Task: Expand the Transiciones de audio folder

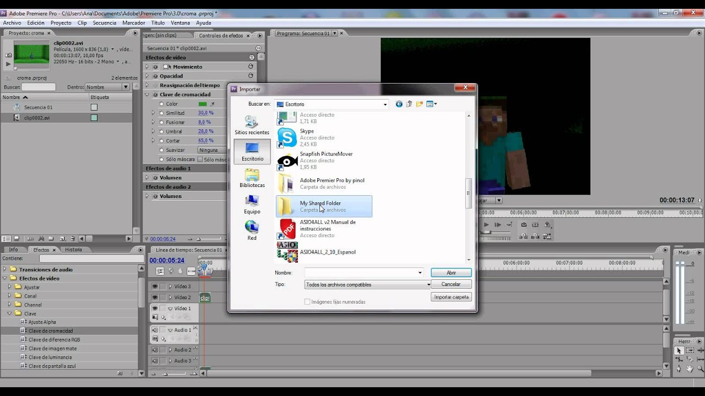Action: (x=5, y=269)
